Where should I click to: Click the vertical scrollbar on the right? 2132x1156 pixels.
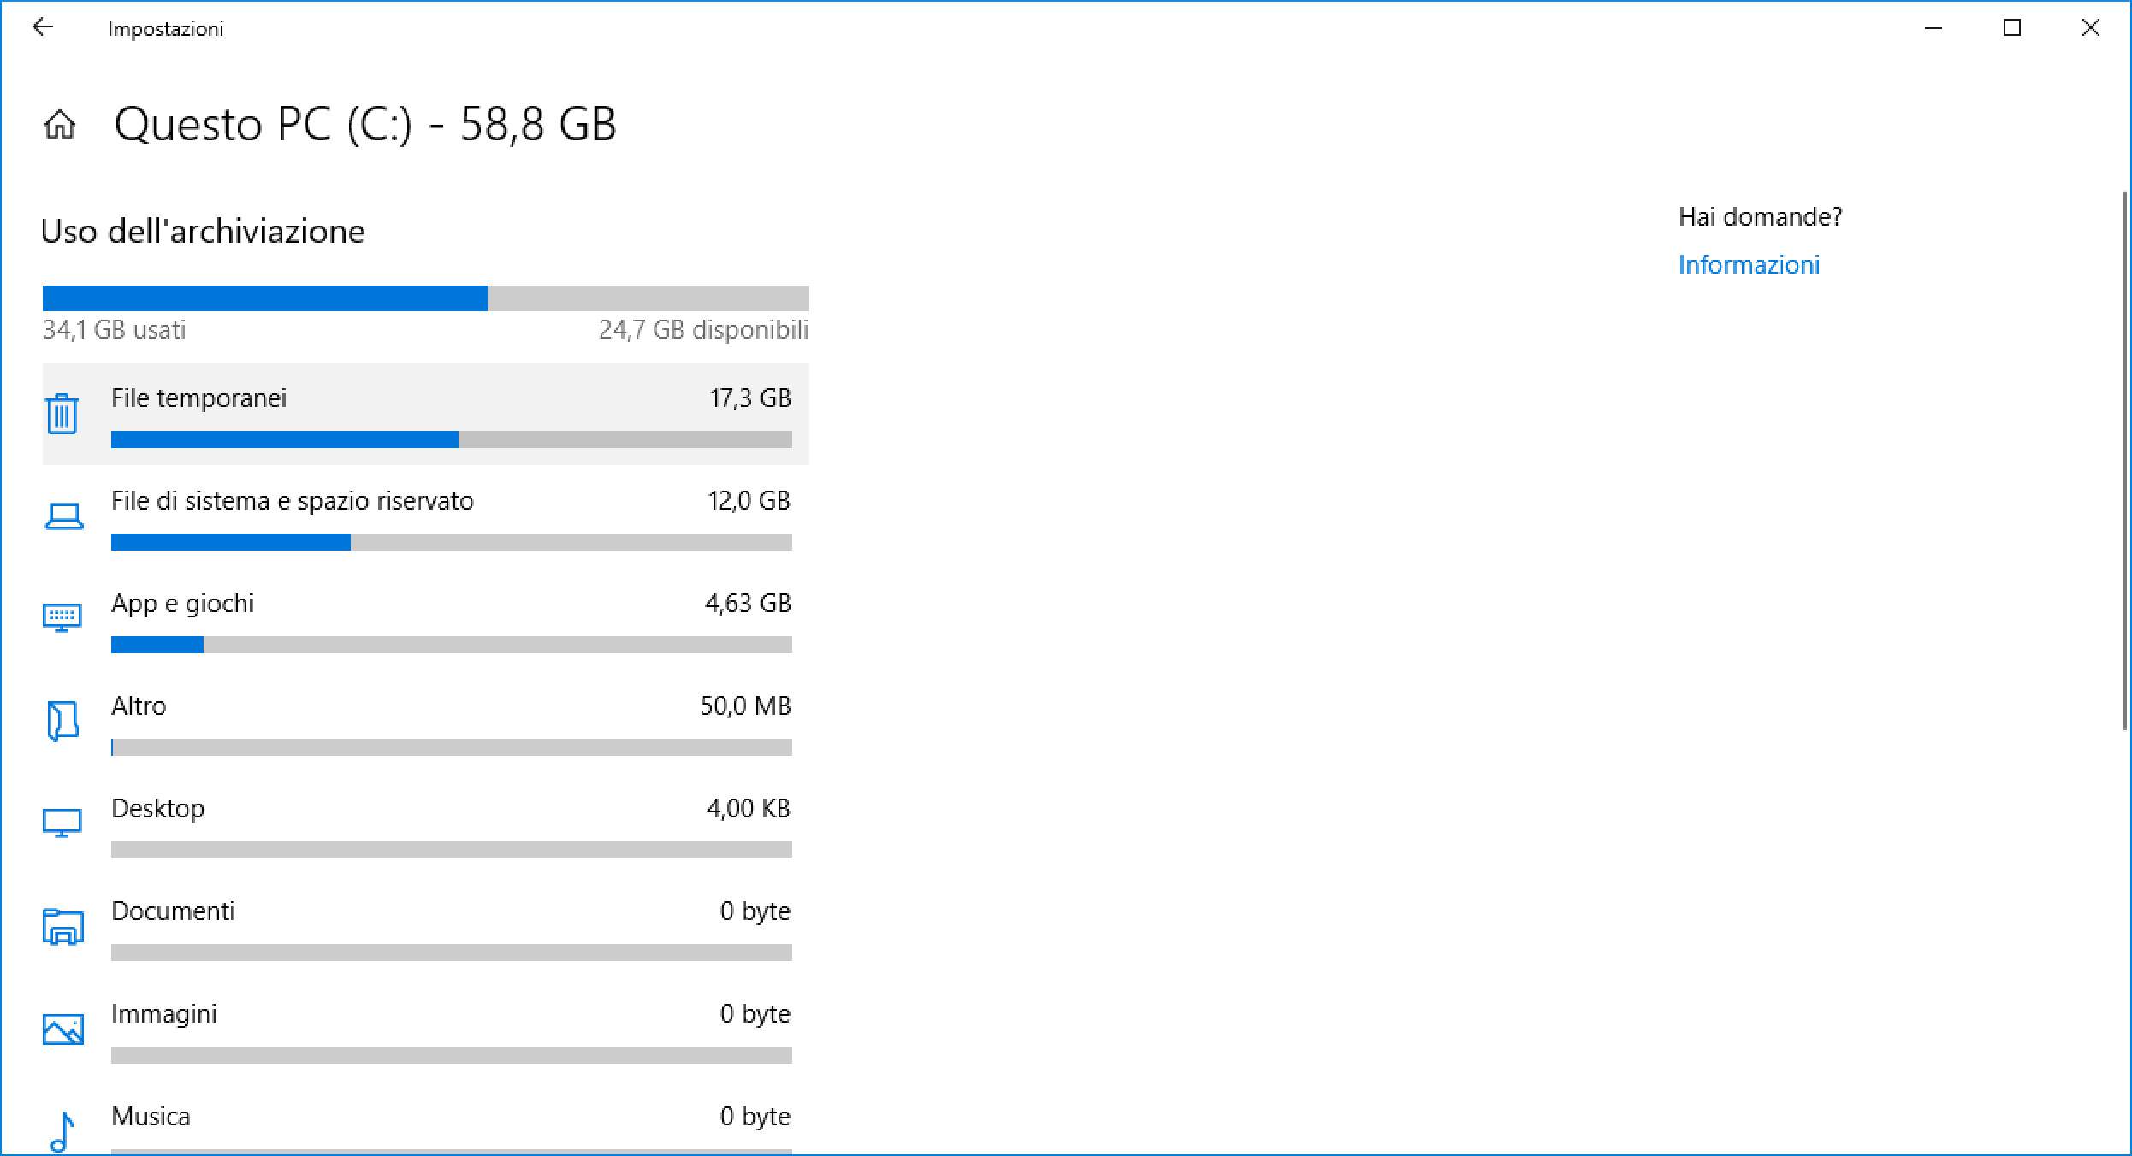(x=2125, y=462)
